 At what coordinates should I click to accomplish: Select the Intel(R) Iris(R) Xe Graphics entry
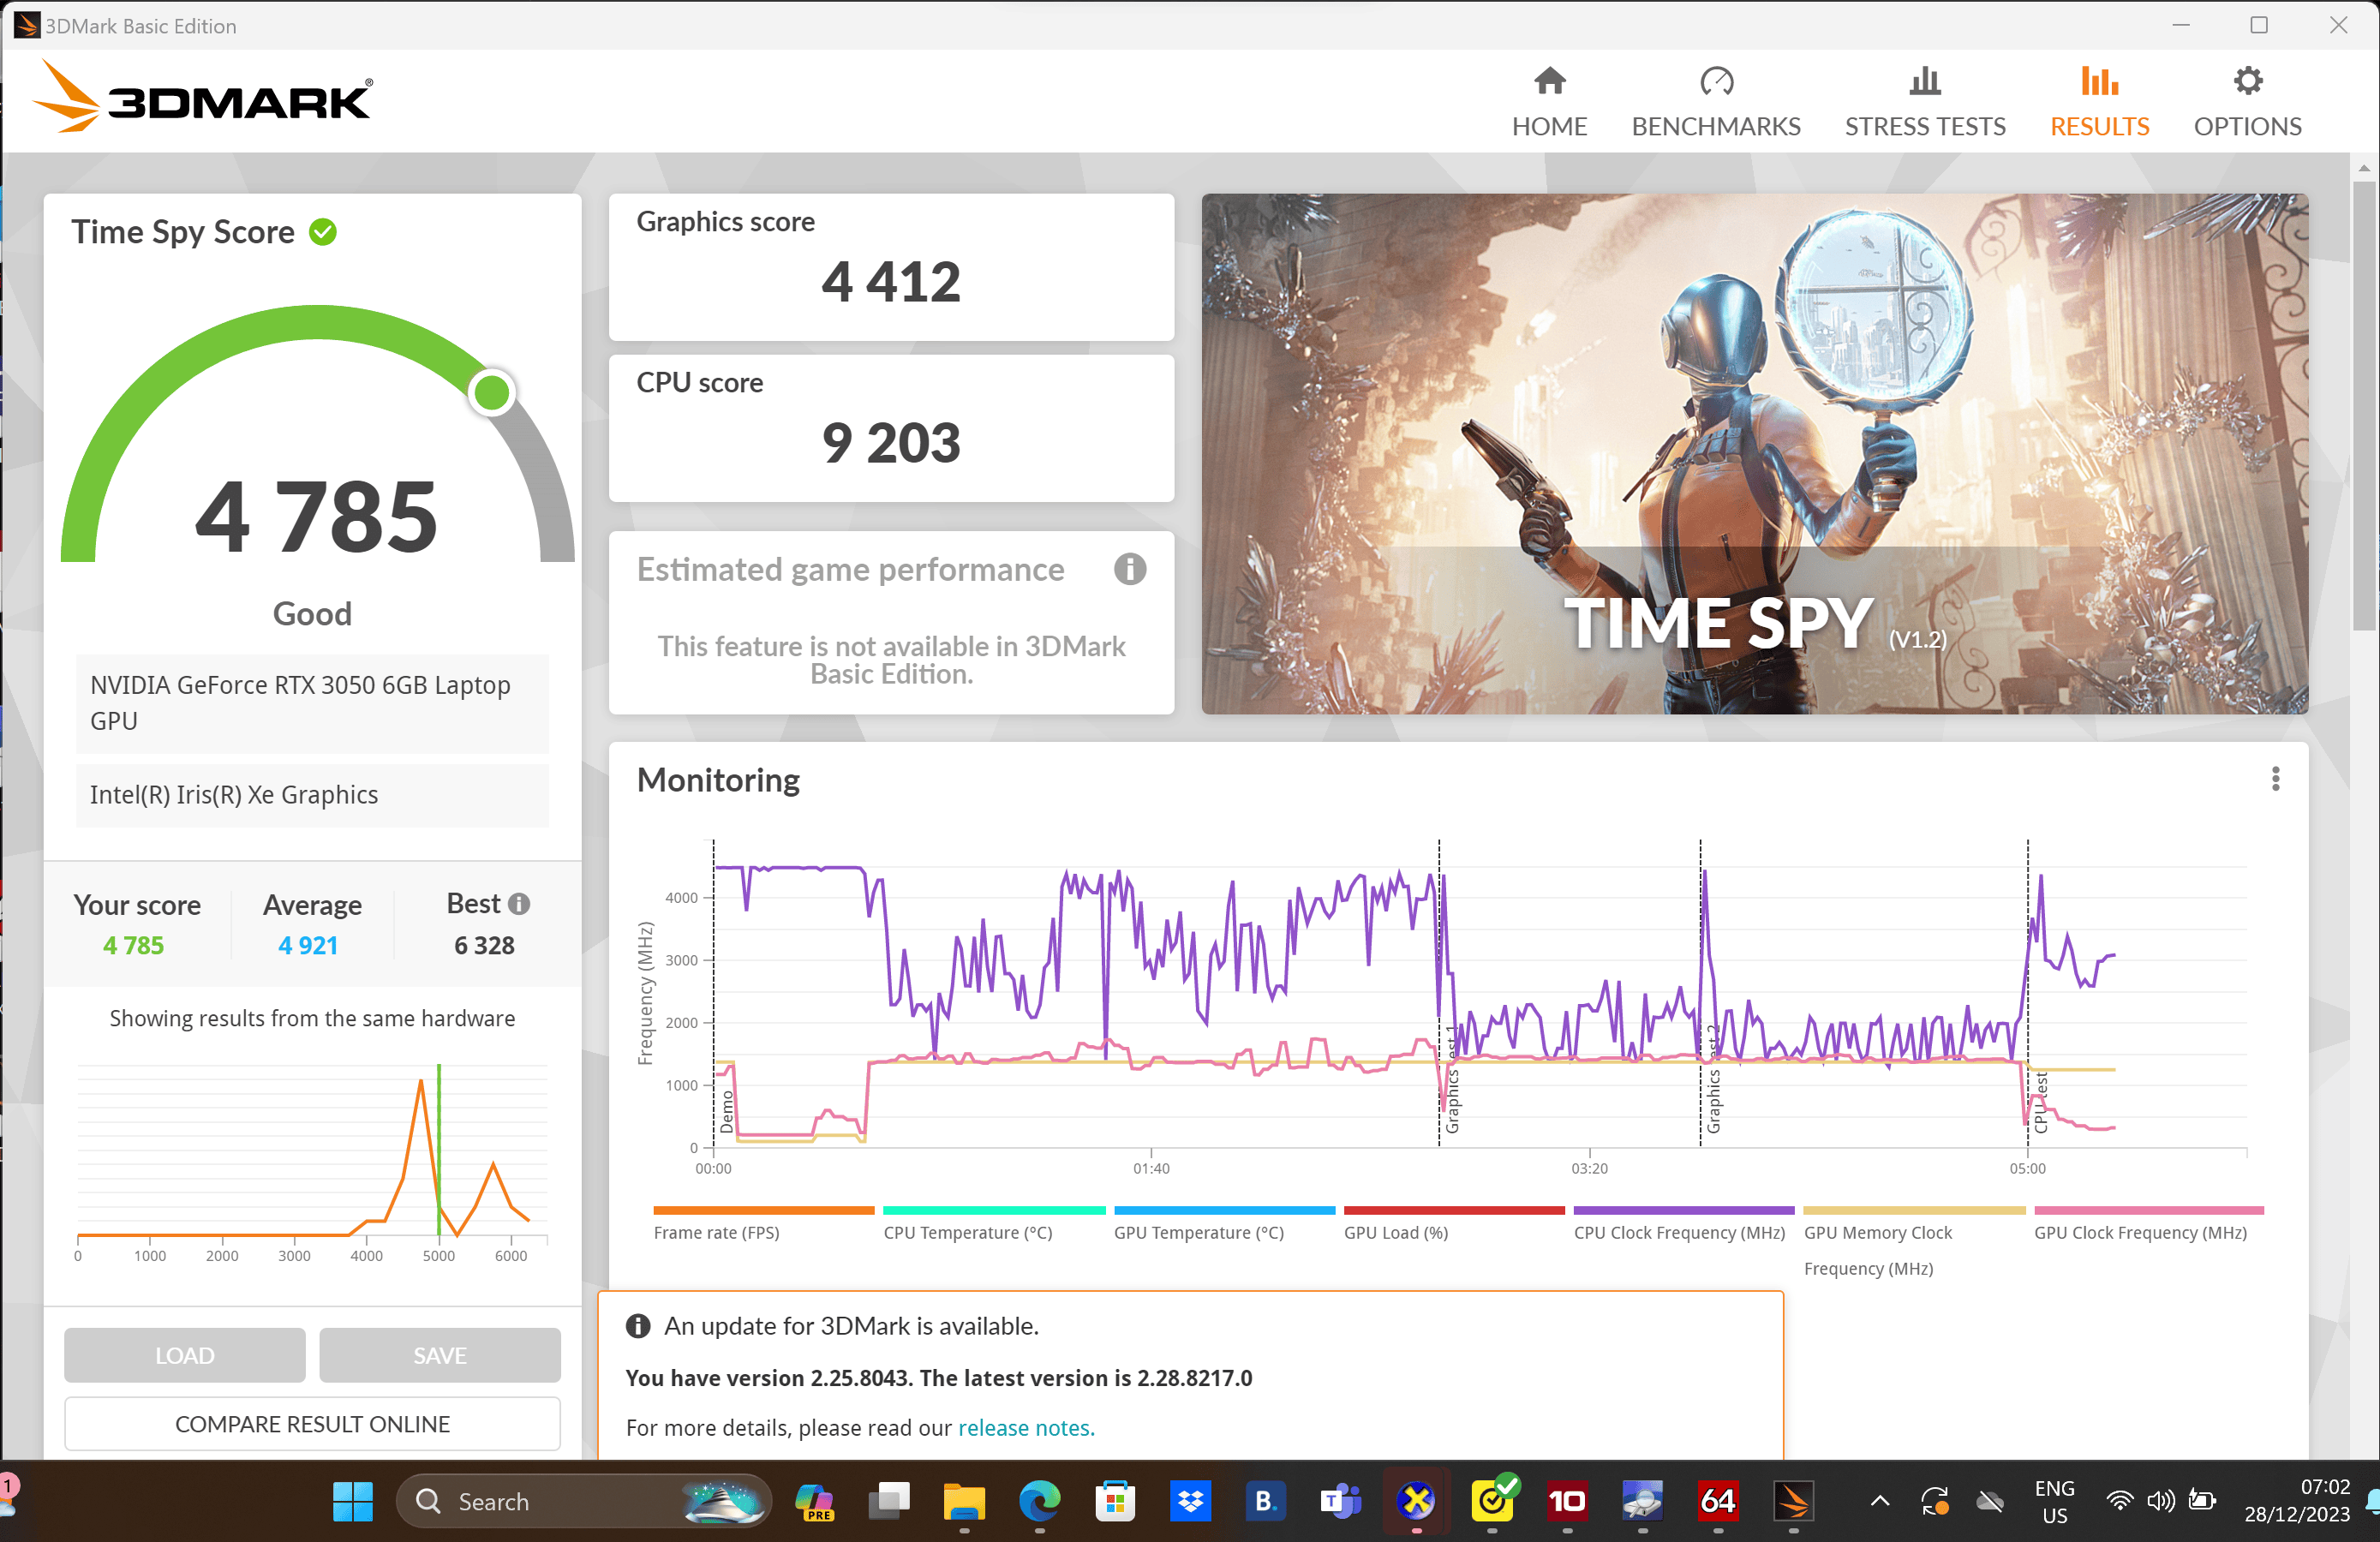pyautogui.click(x=312, y=795)
